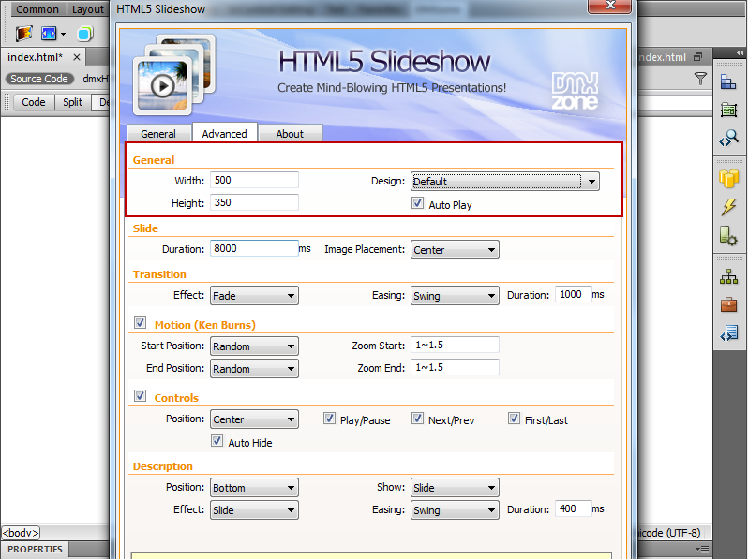Switch to Split view button
748x559 pixels.
tap(72, 102)
